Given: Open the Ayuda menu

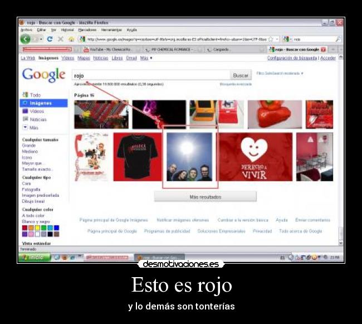Looking at the screenshot, I should coord(132,30).
